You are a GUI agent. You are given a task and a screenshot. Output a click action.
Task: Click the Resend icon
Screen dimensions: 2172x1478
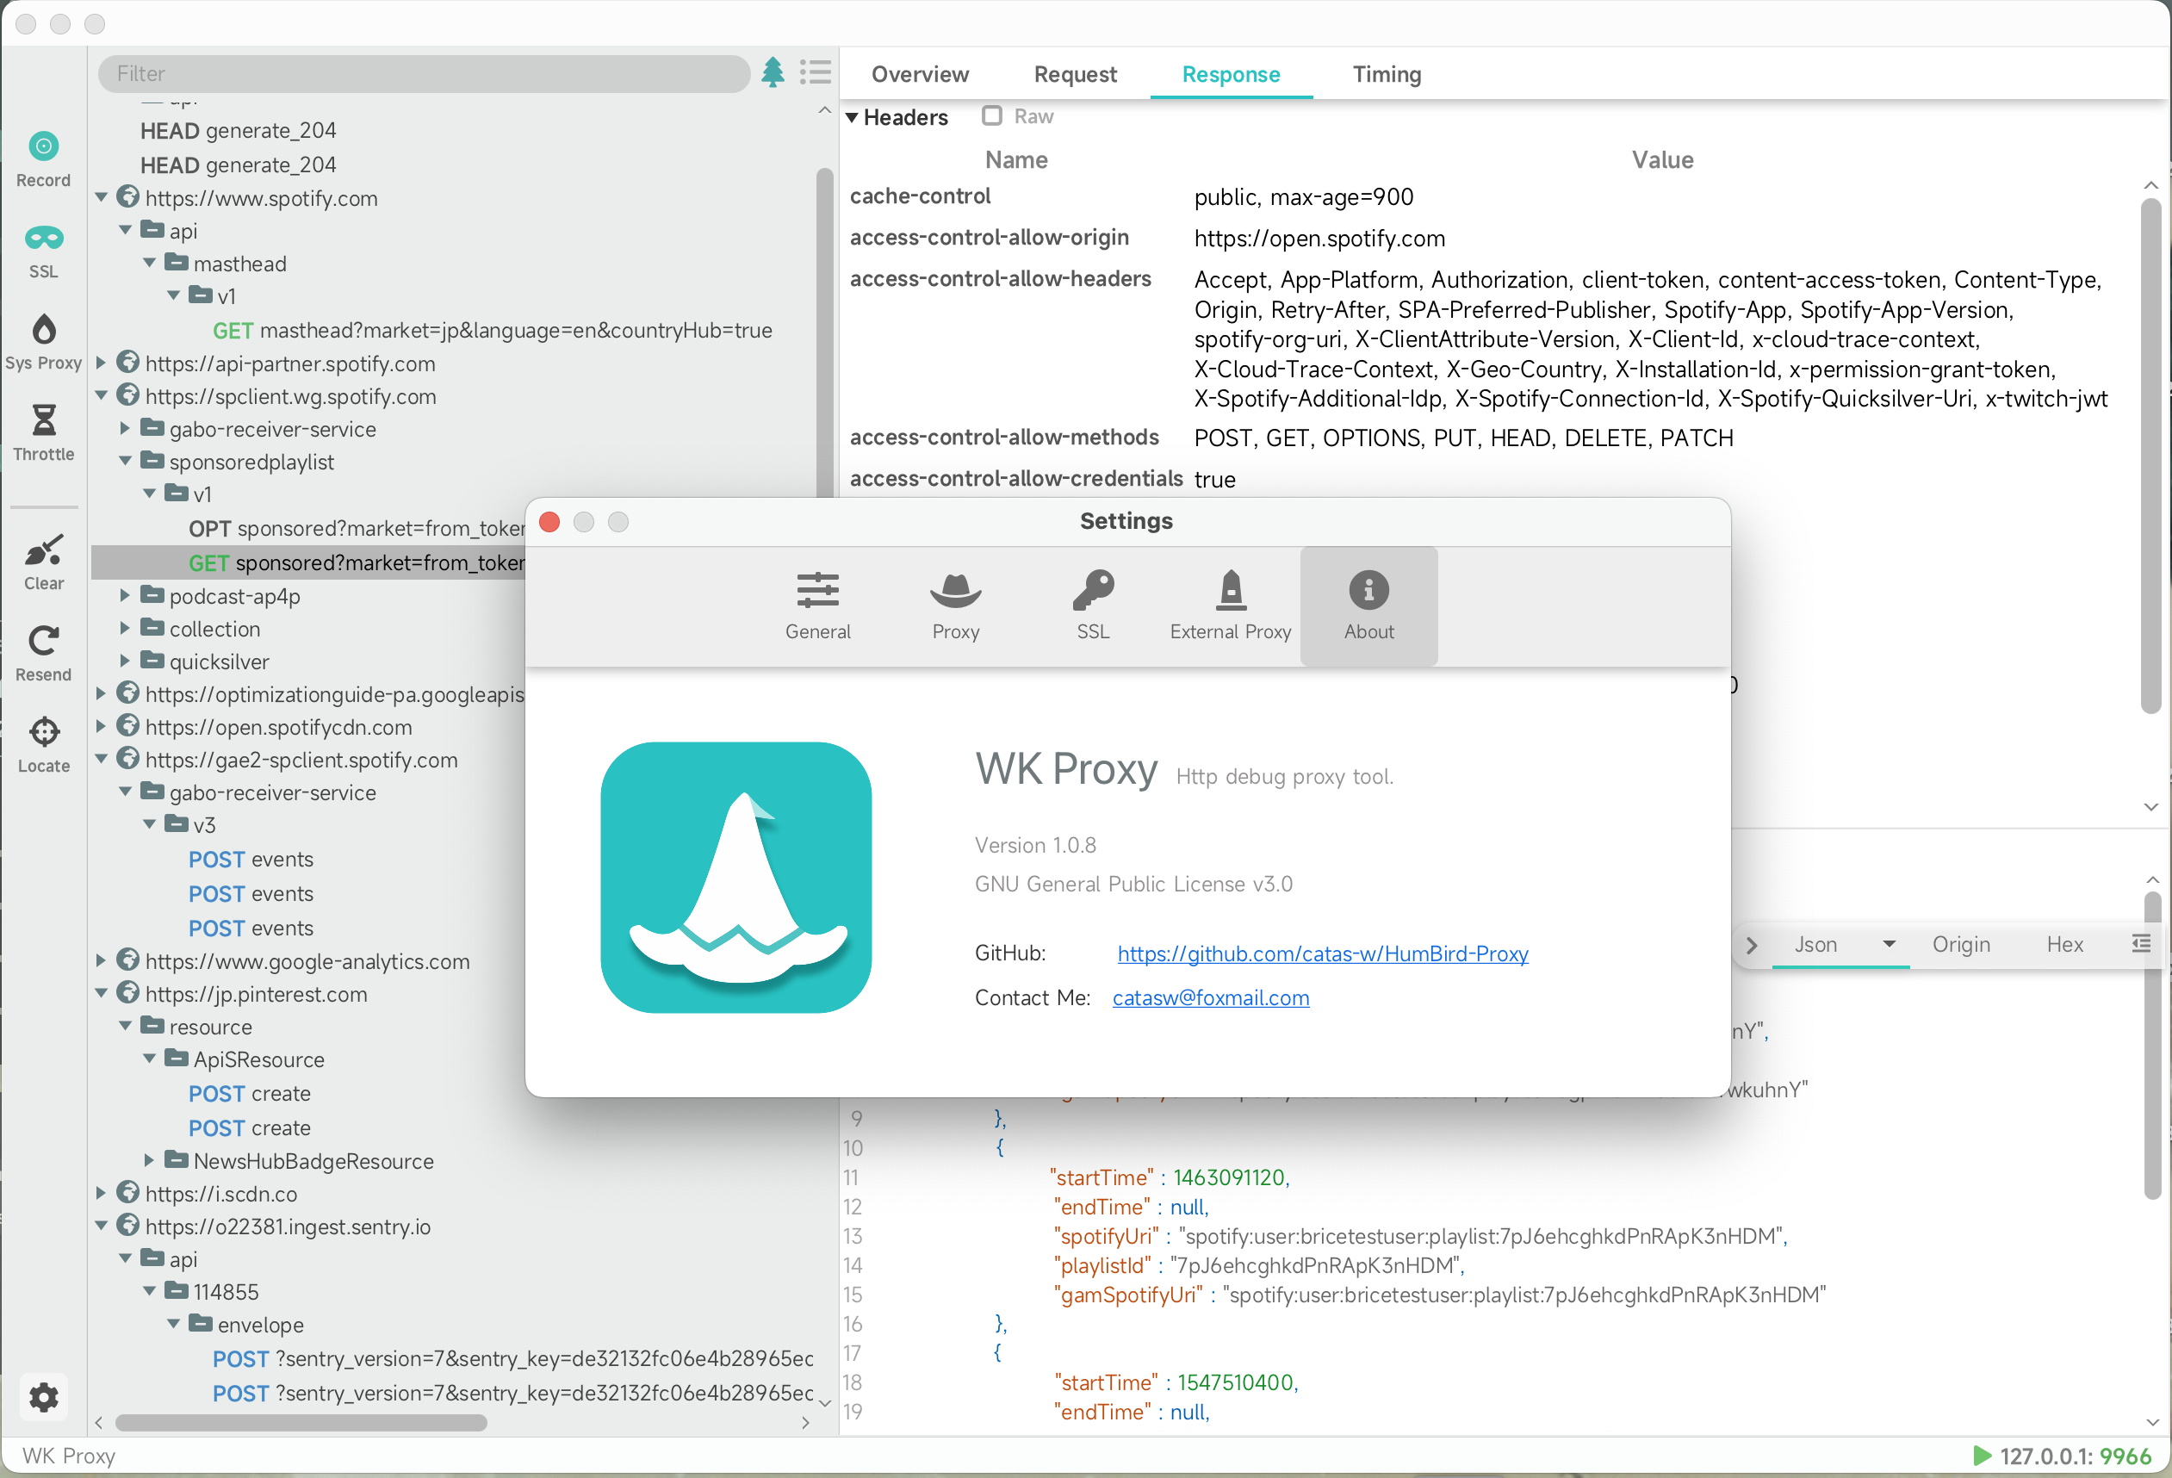coord(43,642)
